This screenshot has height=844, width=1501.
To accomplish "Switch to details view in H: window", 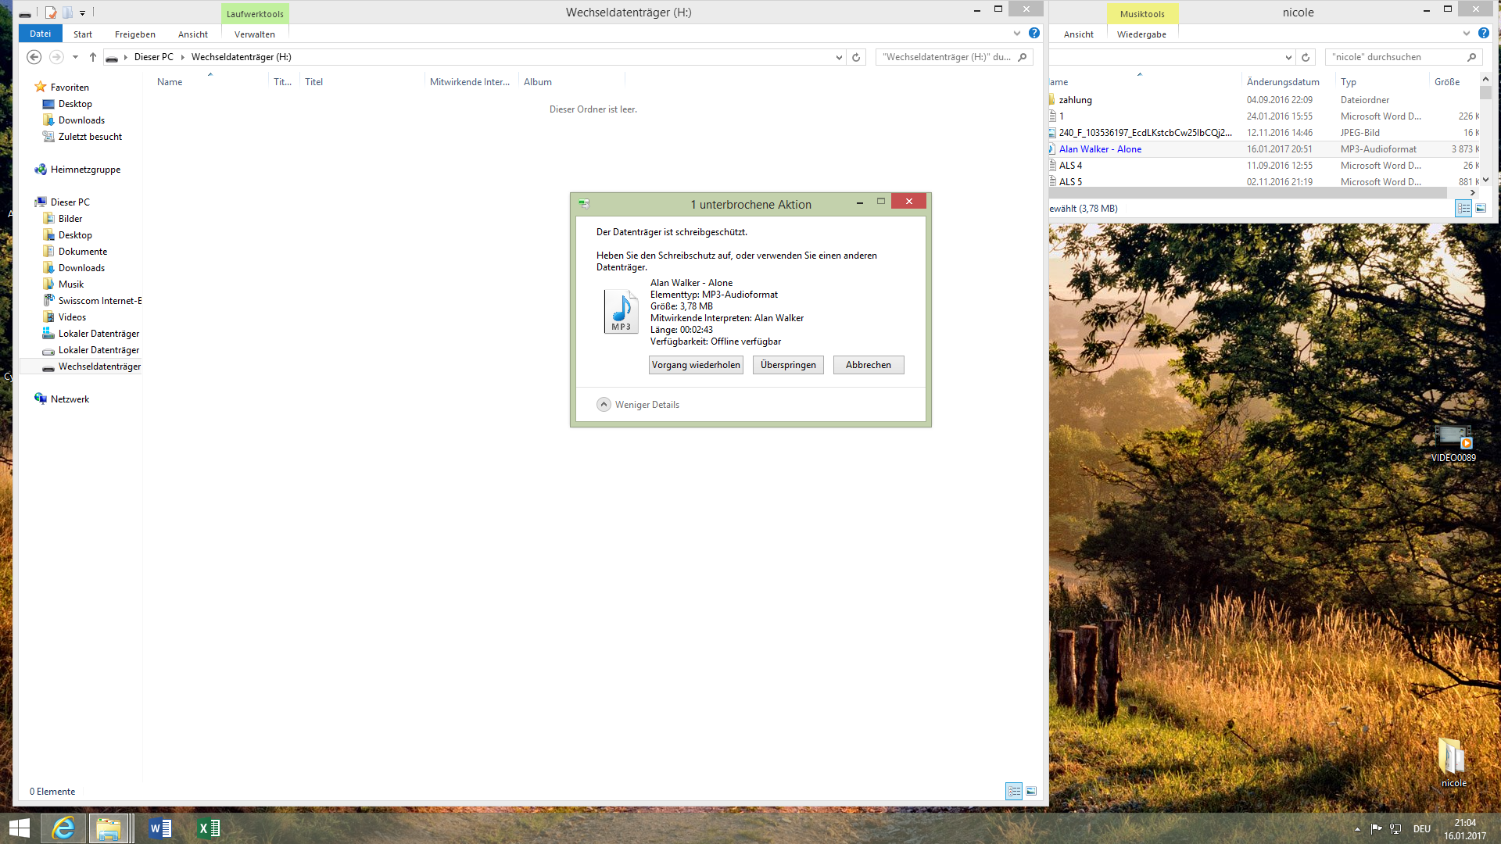I will [1014, 792].
